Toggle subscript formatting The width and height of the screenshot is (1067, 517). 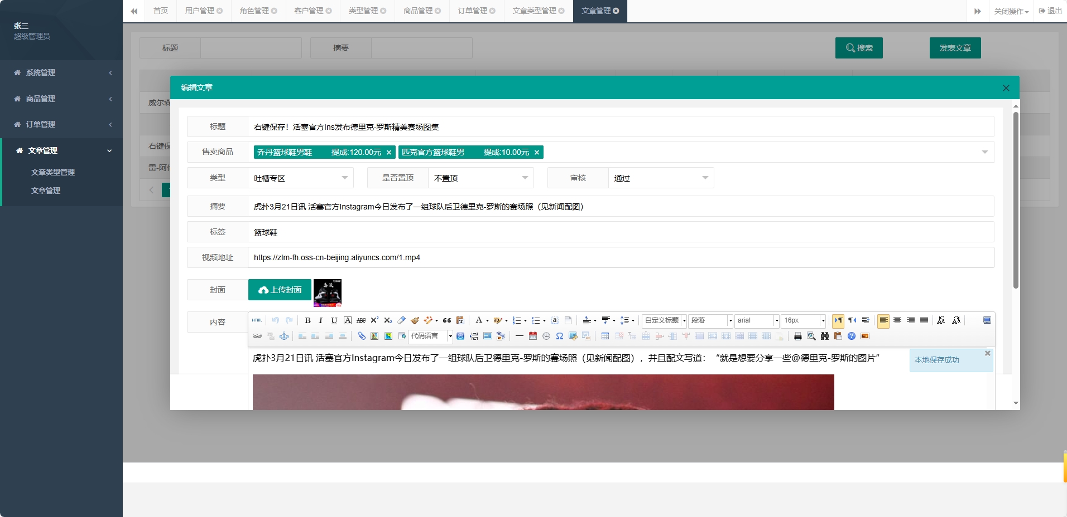tap(388, 320)
